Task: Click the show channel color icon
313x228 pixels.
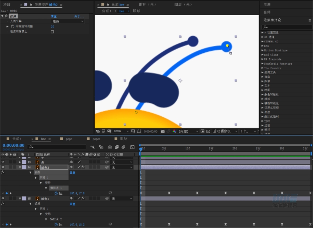Action: [x=174, y=131]
